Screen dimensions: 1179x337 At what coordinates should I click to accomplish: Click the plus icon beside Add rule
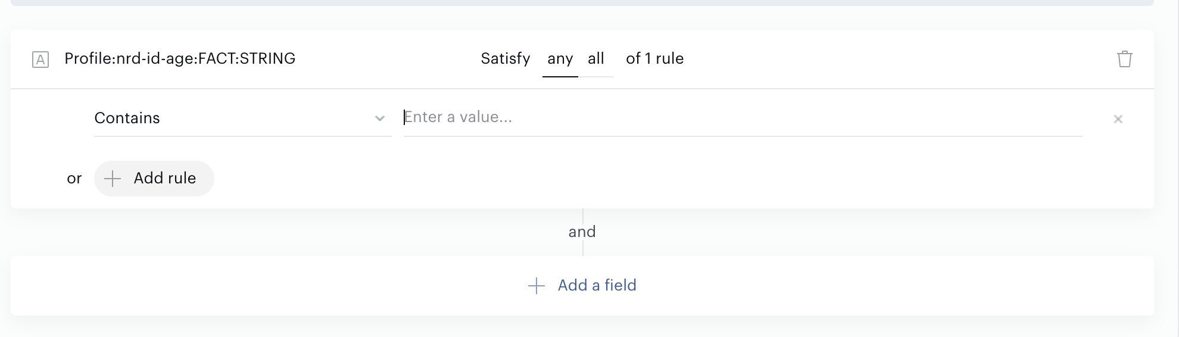point(113,179)
